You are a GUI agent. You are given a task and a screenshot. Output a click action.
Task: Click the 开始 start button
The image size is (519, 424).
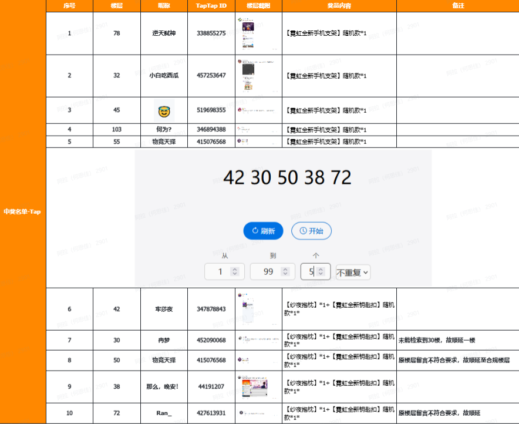pos(311,231)
